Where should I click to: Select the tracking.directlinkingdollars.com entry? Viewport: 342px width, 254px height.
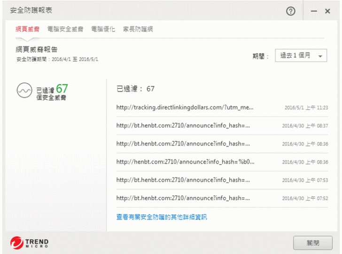185,108
